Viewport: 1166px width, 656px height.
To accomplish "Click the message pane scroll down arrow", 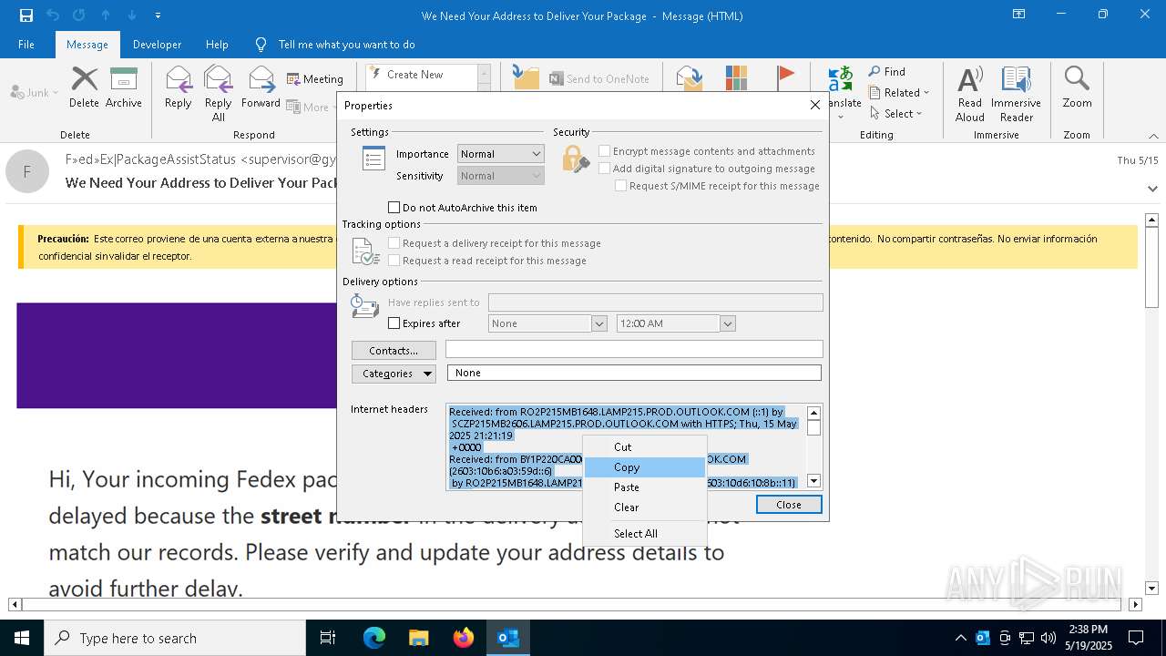I will point(1151,589).
